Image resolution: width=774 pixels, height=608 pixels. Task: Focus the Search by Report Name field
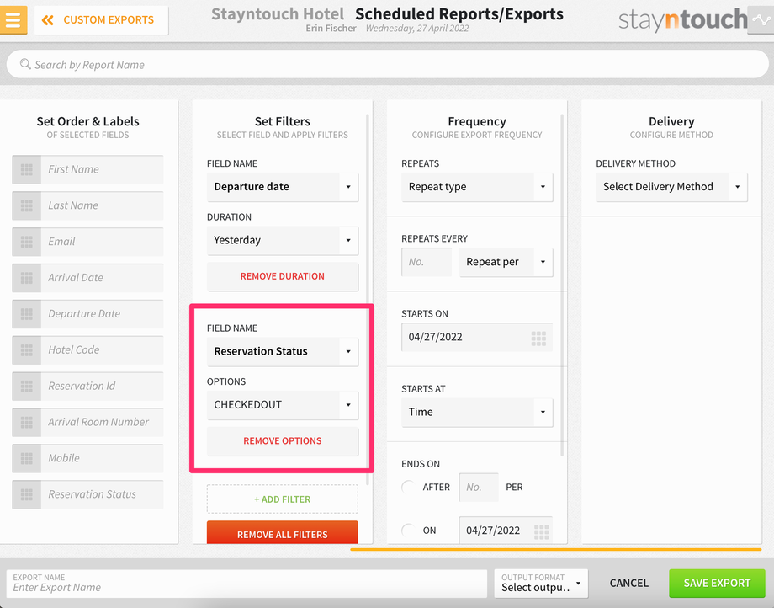(x=388, y=64)
